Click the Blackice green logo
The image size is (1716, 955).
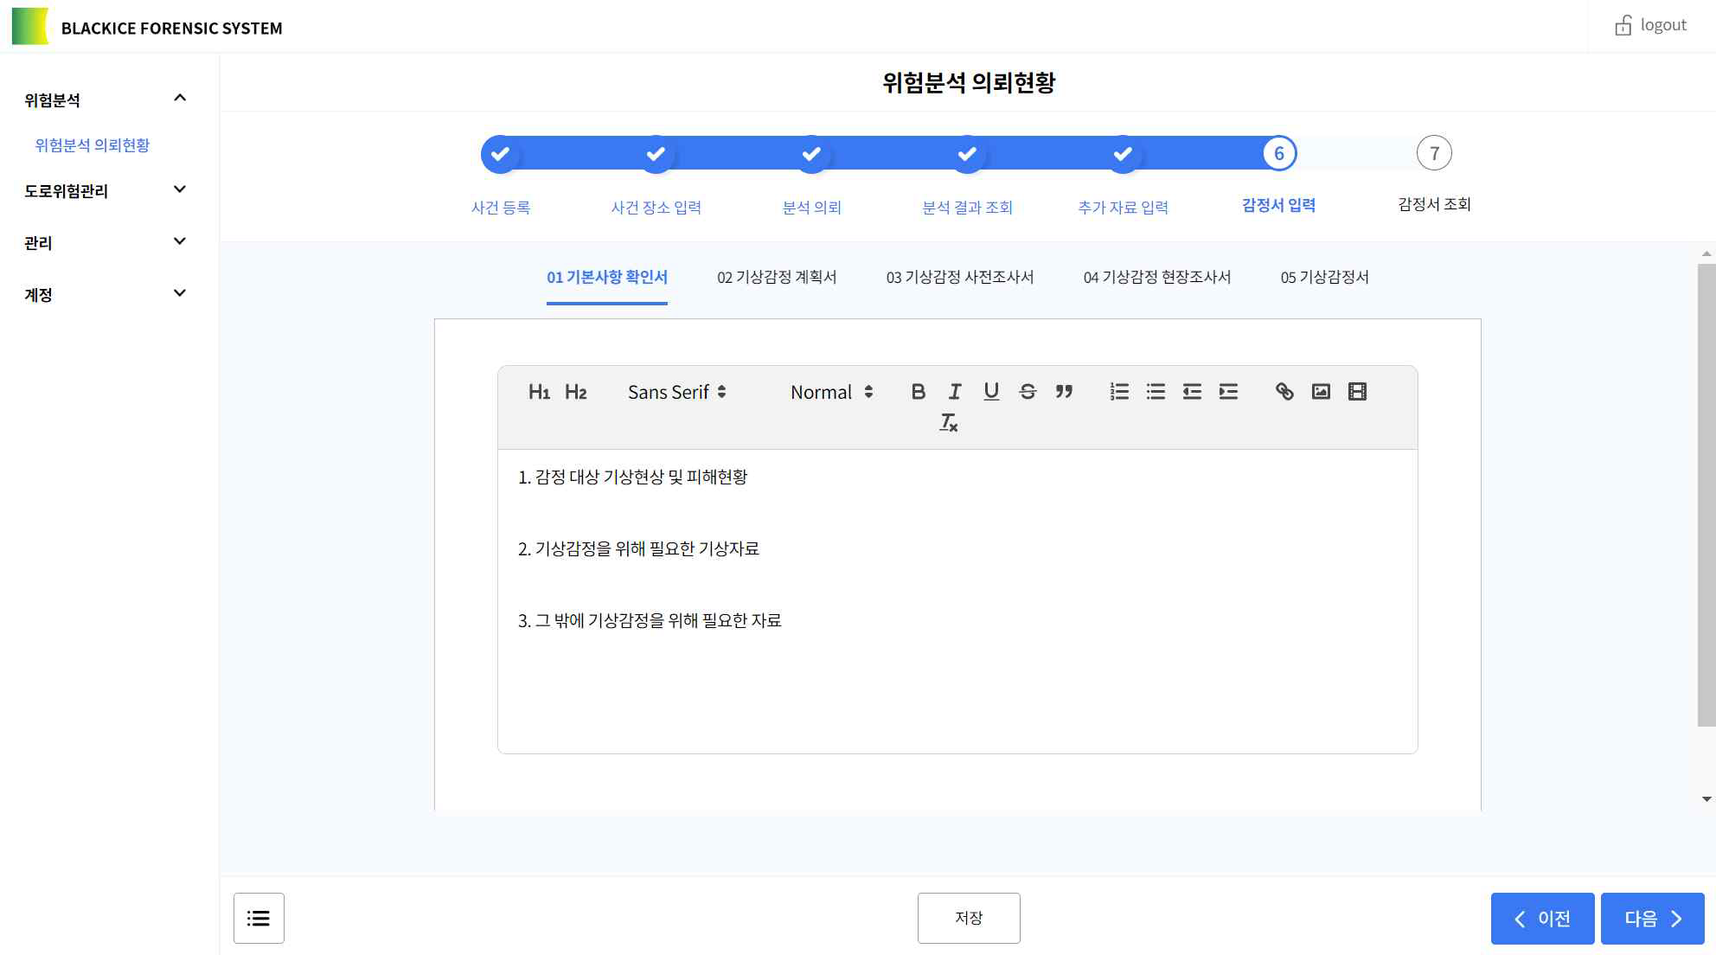[30, 27]
